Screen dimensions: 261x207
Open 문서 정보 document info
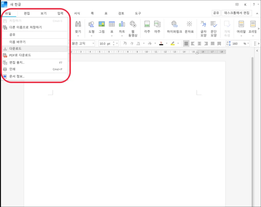[35, 77]
